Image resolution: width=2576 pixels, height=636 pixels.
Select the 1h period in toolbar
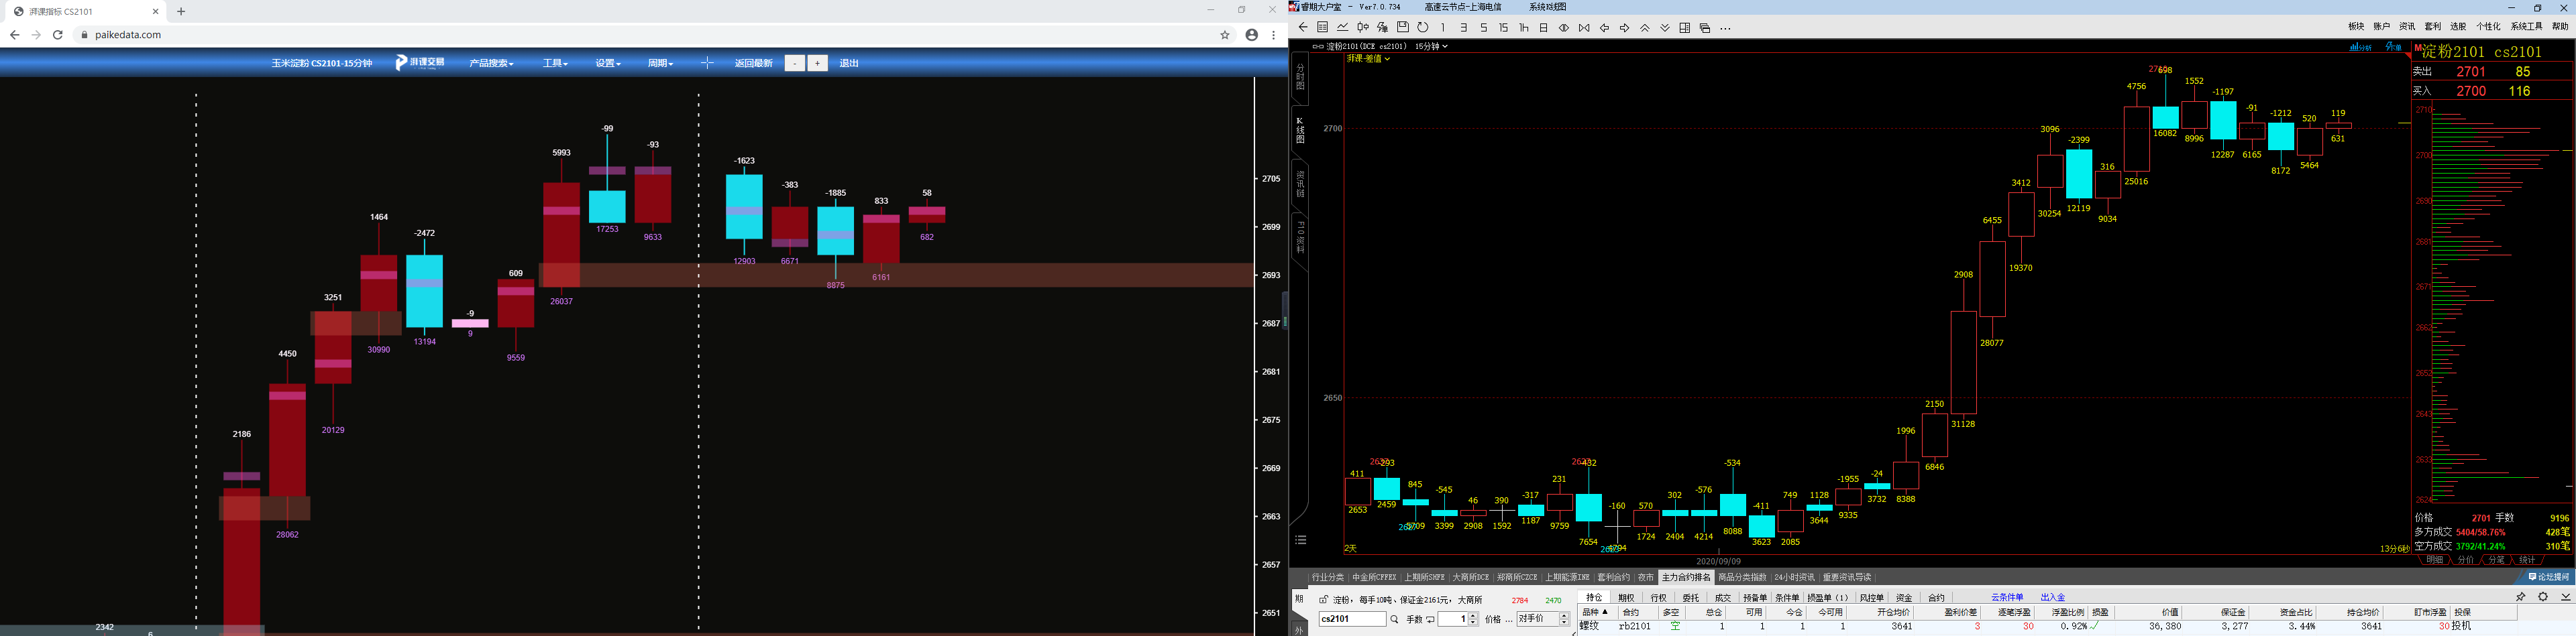click(1524, 28)
